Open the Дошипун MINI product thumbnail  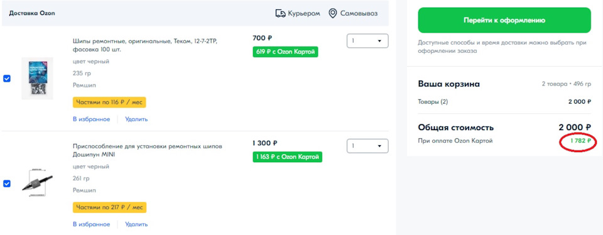point(37,183)
